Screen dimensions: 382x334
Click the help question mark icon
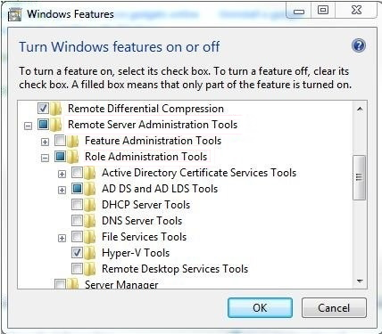point(359,45)
